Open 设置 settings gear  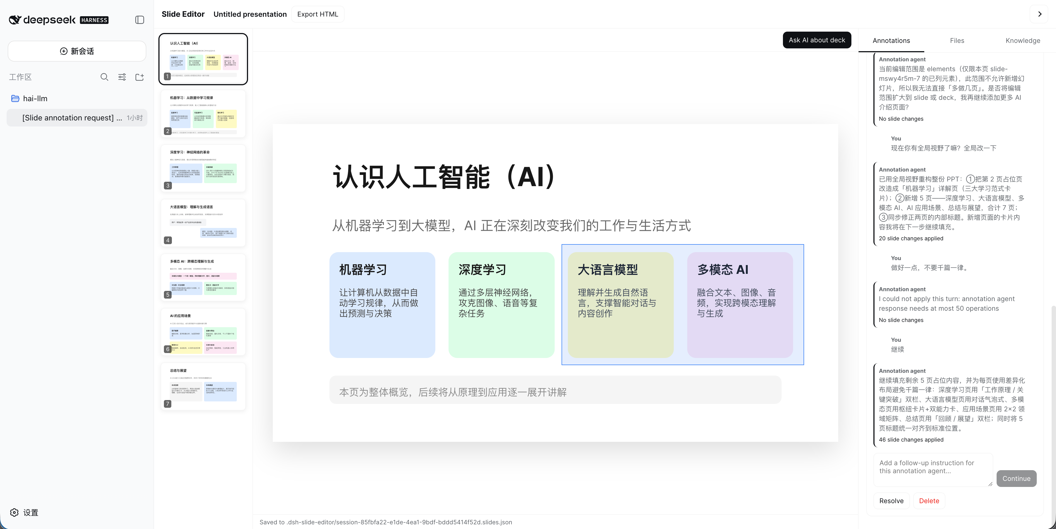(x=24, y=512)
